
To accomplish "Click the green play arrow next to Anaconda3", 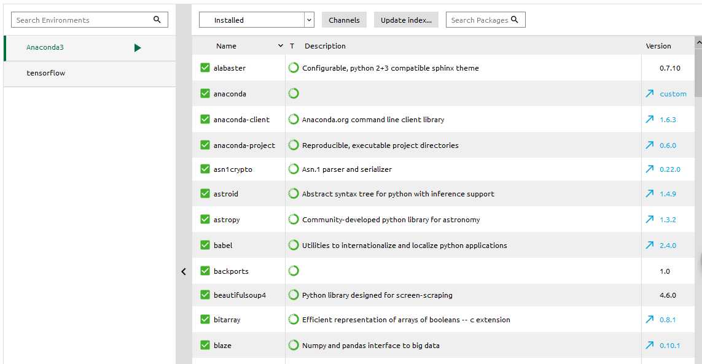I will tap(138, 47).
